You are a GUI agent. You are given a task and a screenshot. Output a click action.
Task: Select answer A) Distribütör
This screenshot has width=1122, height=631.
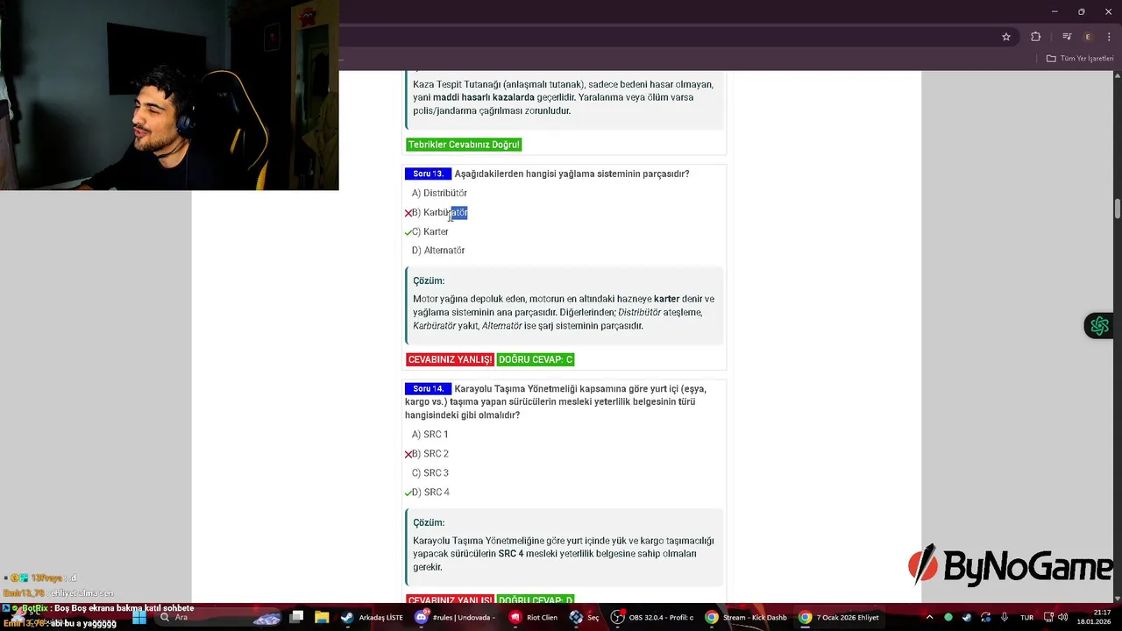(x=439, y=193)
